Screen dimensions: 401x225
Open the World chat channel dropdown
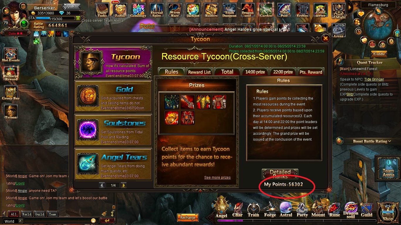pyautogui.click(x=13, y=221)
